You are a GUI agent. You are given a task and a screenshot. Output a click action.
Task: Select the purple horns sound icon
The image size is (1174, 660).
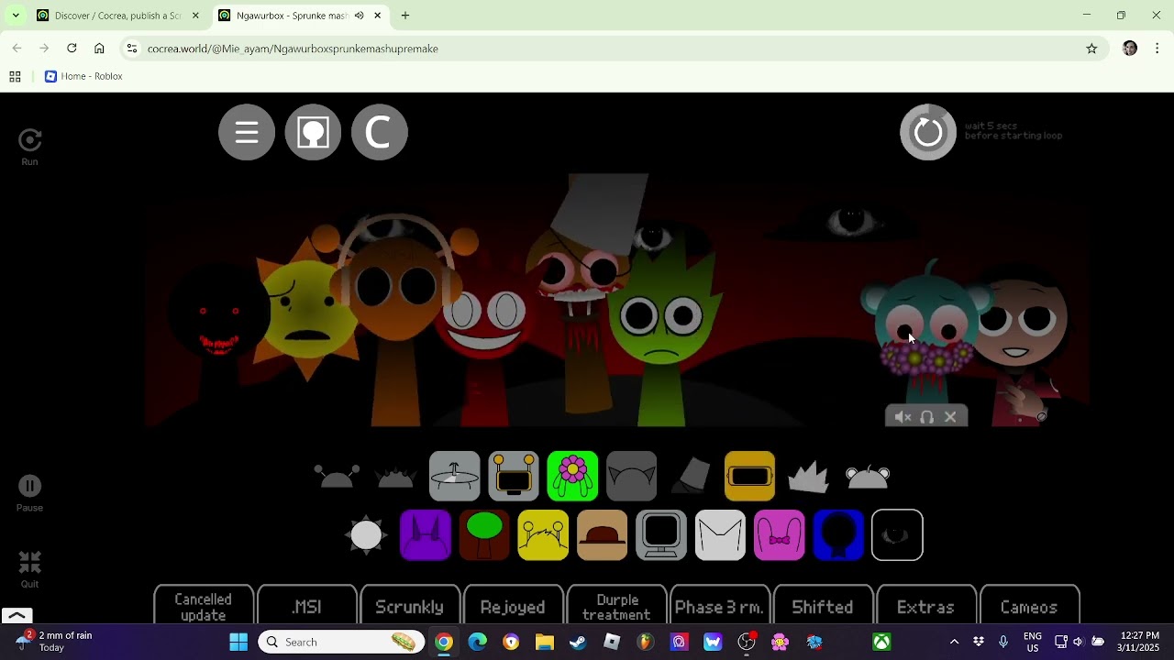pos(426,534)
